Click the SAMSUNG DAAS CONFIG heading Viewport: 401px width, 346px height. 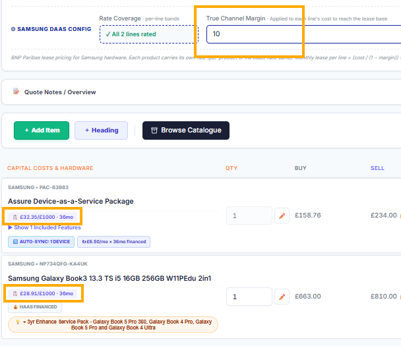click(x=54, y=29)
